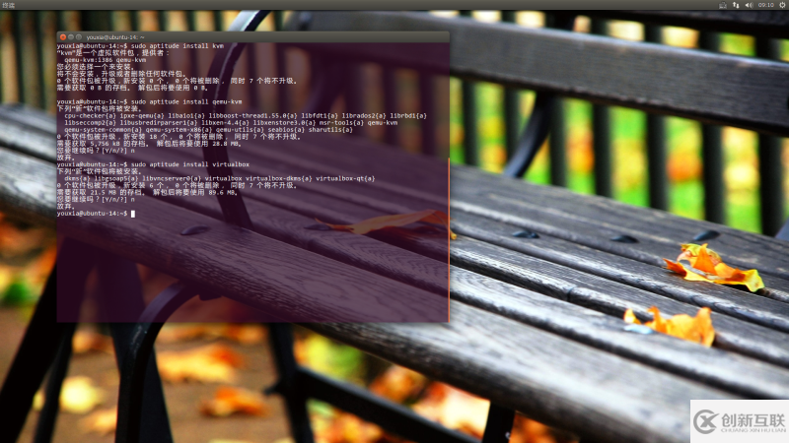Close the terminal window

[63, 37]
